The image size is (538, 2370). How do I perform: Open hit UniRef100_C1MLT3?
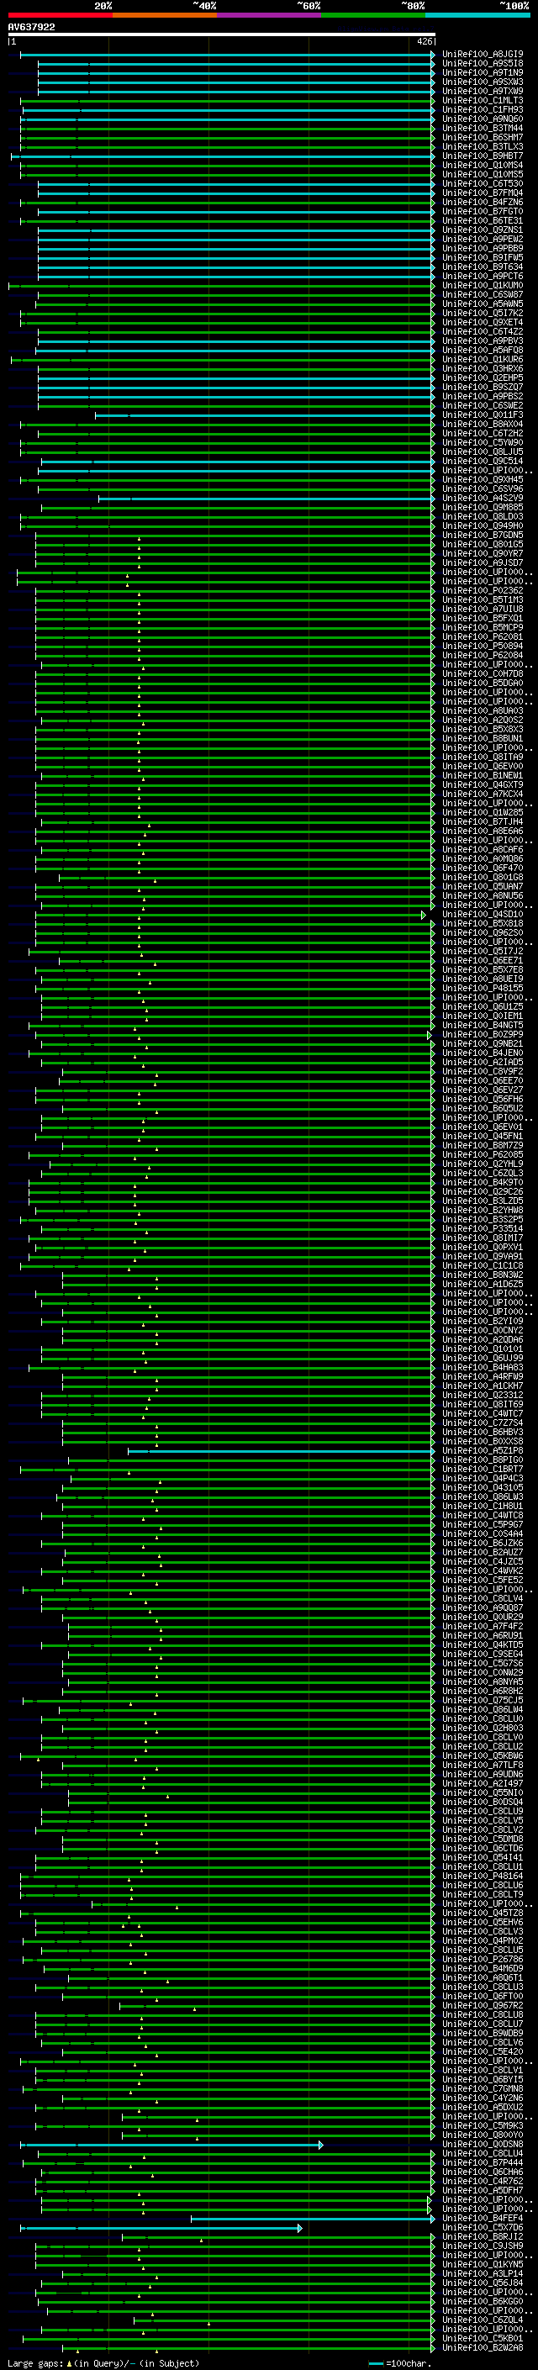coord(482,100)
